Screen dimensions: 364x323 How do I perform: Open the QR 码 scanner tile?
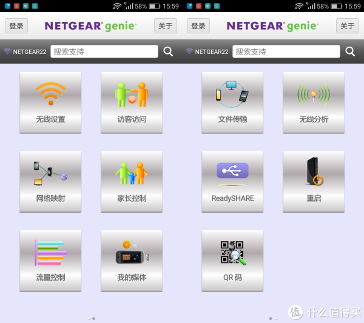[232, 261]
